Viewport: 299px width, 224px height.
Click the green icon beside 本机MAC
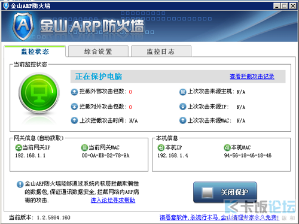[227, 148]
